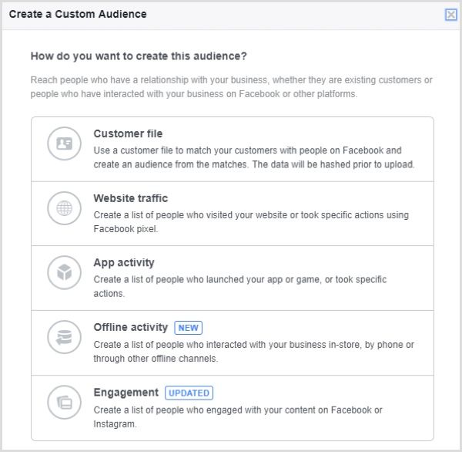Click the Offline activity description about in-store interactions
The image size is (462, 452).
click(x=253, y=351)
